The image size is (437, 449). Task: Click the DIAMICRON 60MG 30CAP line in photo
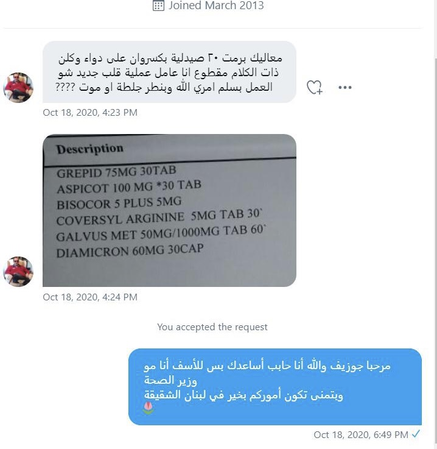click(x=130, y=250)
